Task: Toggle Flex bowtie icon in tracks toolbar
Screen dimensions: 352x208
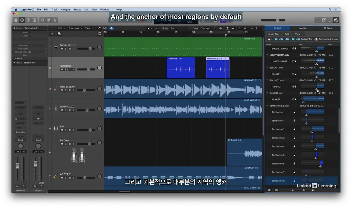Action: [x=105, y=28]
